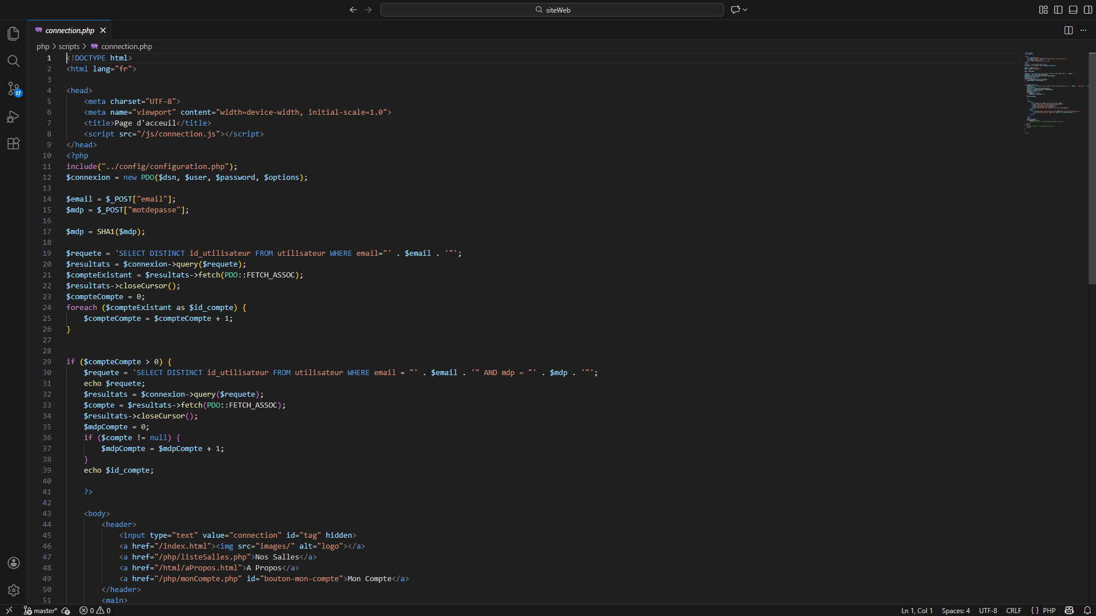This screenshot has width=1096, height=616.
Task: Change indentation via Spaces: 4
Action: (x=956, y=610)
